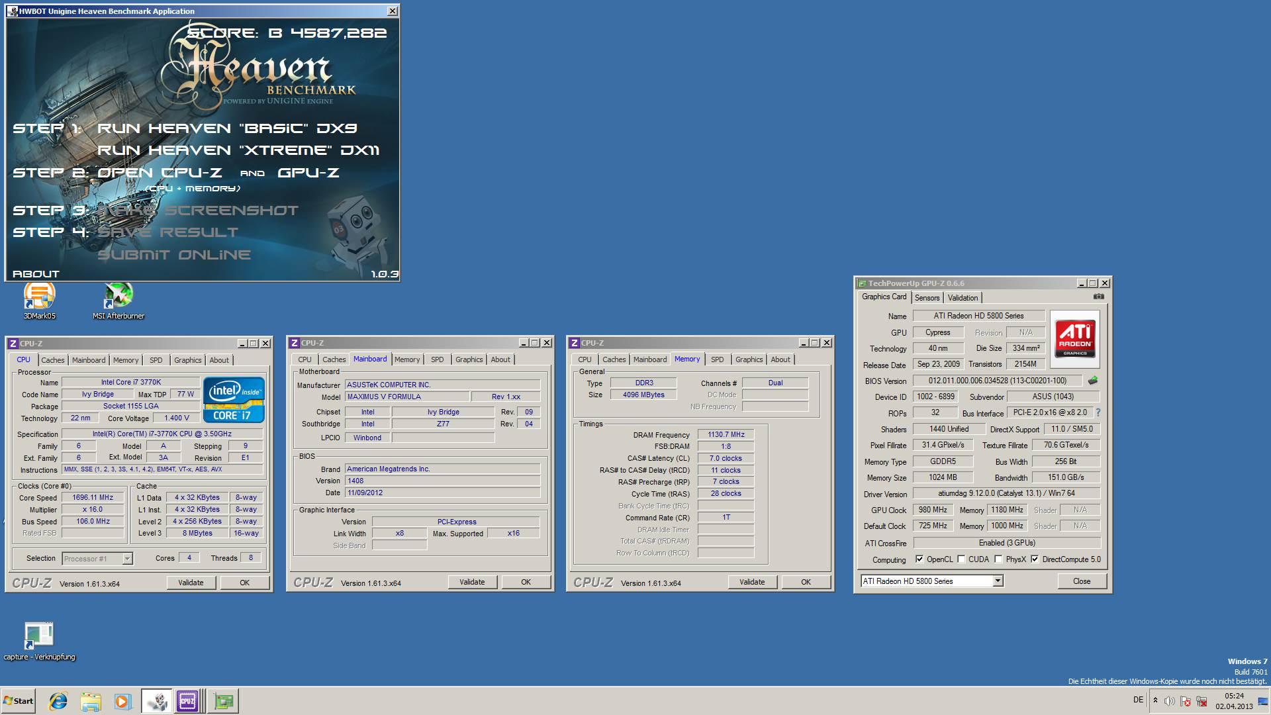This screenshot has height=715, width=1271.
Task: Click the CPU-Z title icon of Mainboard window
Action: click(x=295, y=343)
